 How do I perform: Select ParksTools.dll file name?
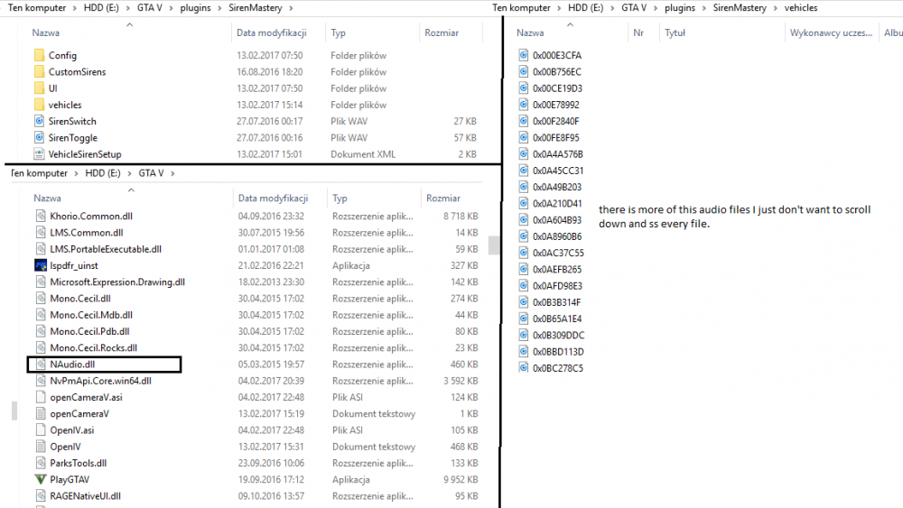point(79,463)
